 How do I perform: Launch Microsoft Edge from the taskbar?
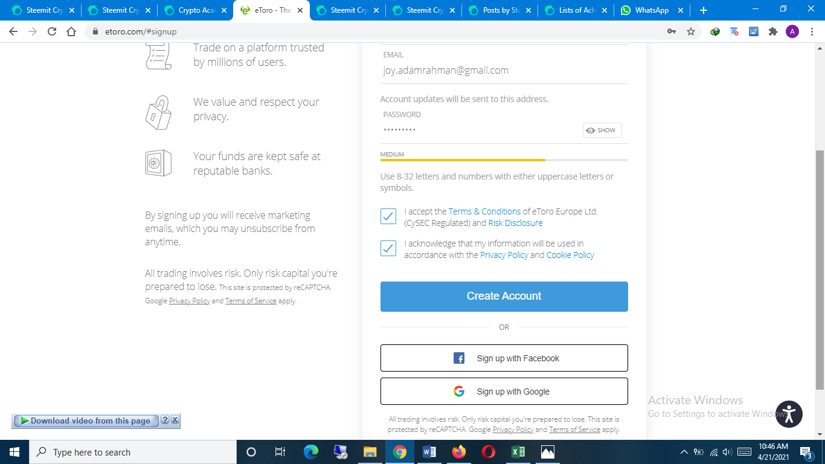(x=310, y=452)
